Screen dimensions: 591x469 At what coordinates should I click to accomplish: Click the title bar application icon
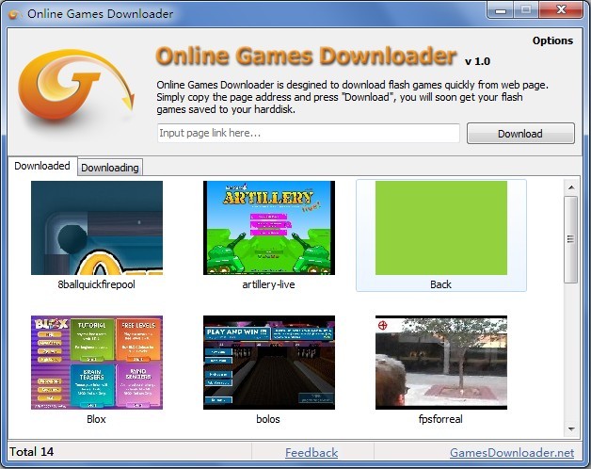(14, 14)
